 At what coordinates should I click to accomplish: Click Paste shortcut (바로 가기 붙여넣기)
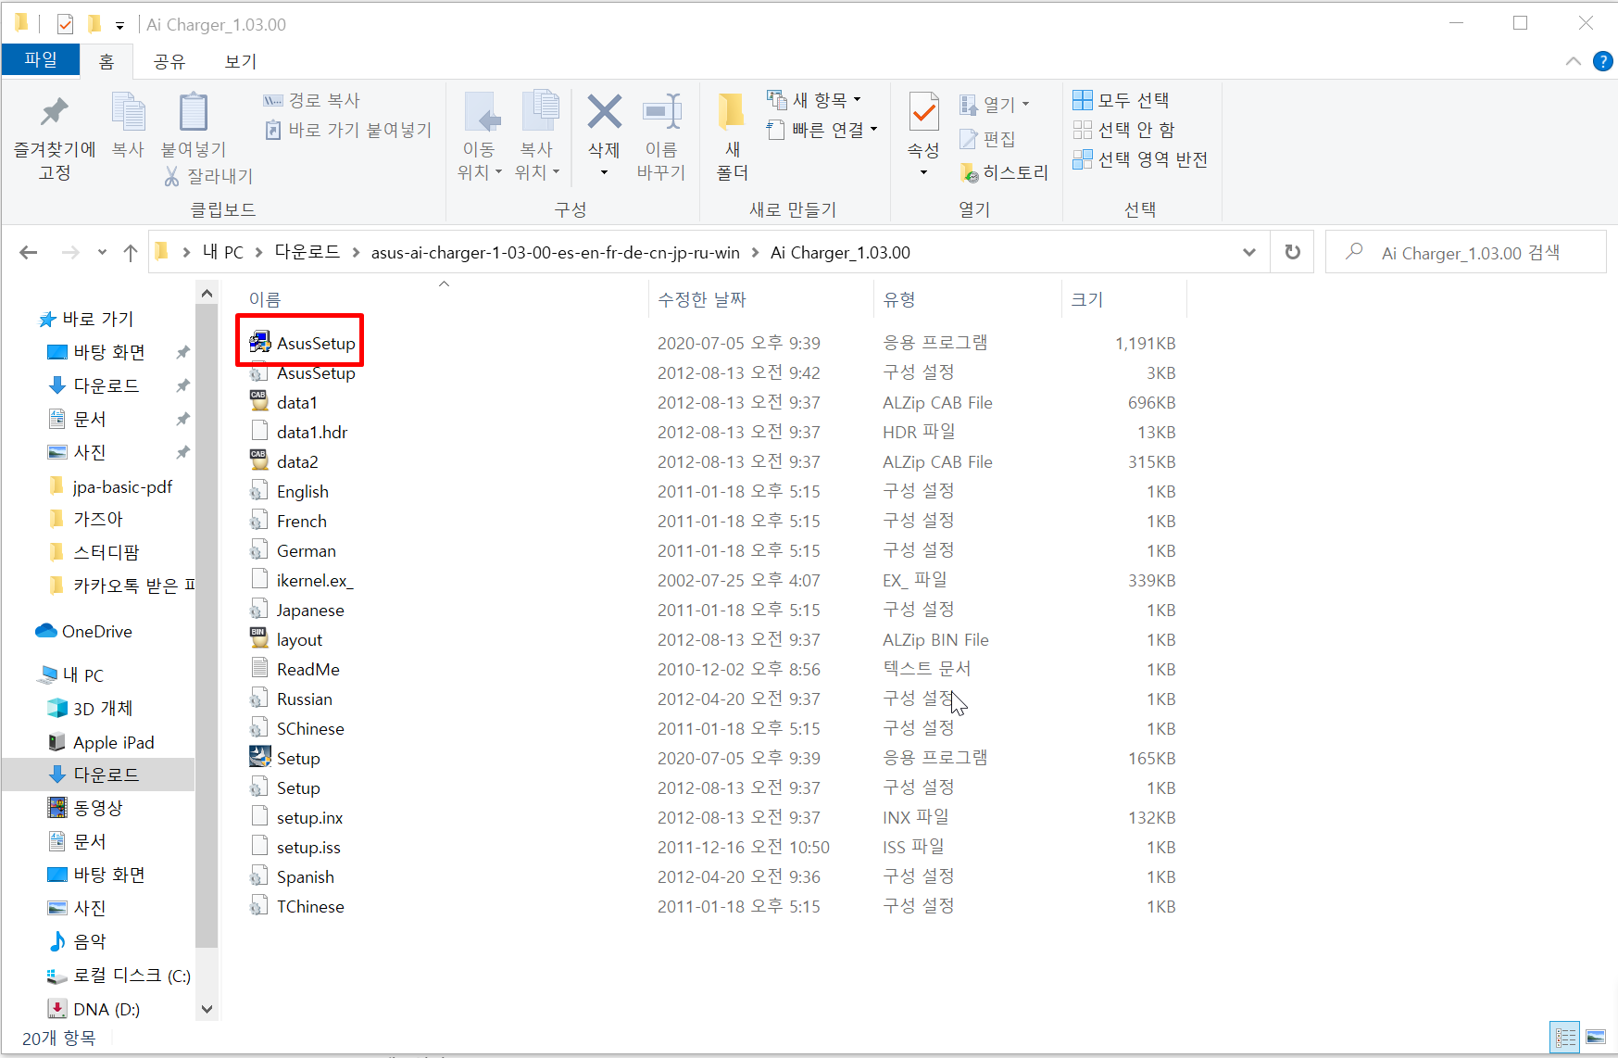[348, 130]
